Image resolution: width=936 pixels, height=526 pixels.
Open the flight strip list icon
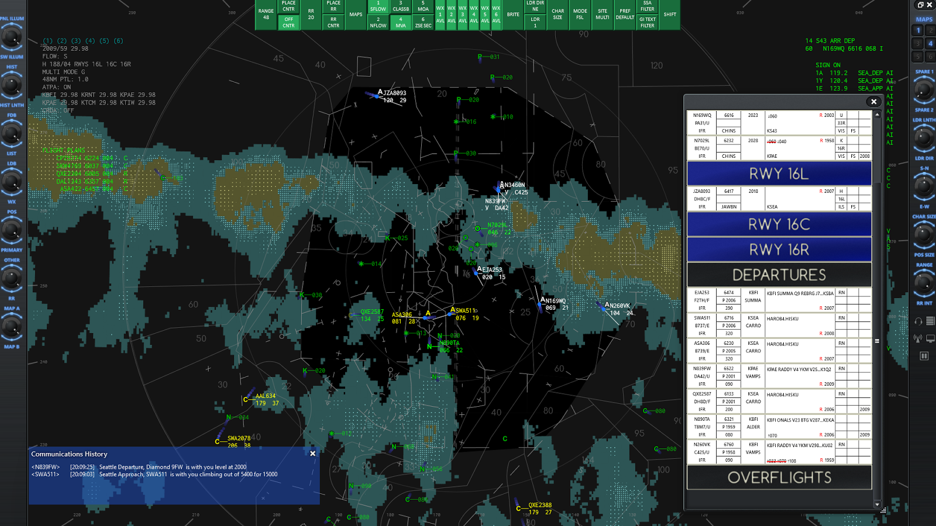click(x=930, y=321)
